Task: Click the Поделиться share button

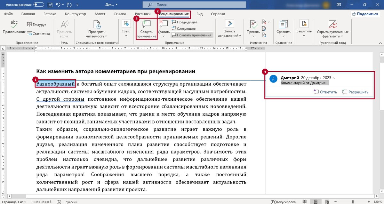Action: 365,14
